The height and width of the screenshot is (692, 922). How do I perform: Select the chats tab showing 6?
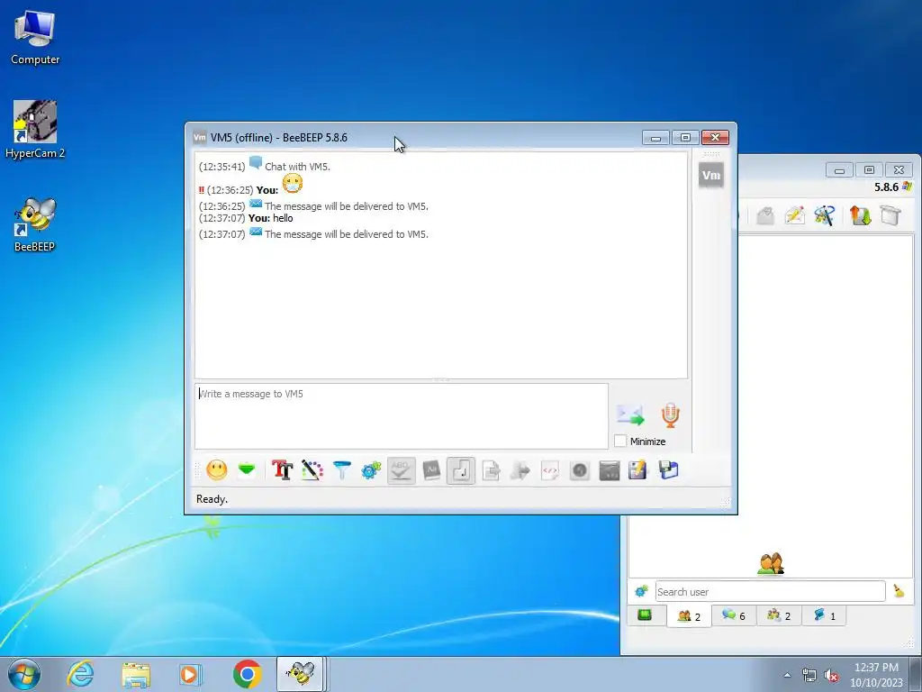click(x=734, y=615)
